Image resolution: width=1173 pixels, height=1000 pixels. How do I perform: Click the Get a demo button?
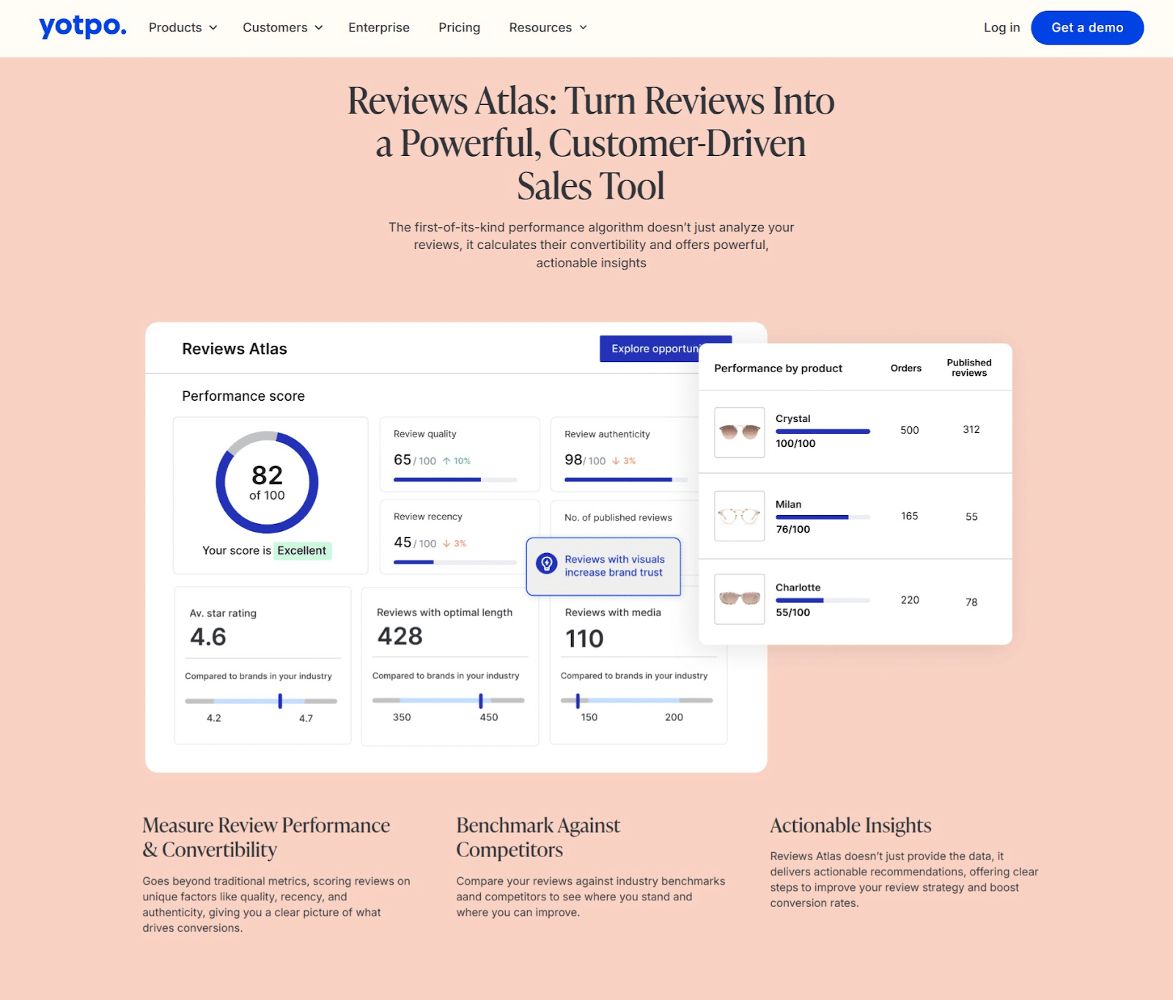[1086, 27]
